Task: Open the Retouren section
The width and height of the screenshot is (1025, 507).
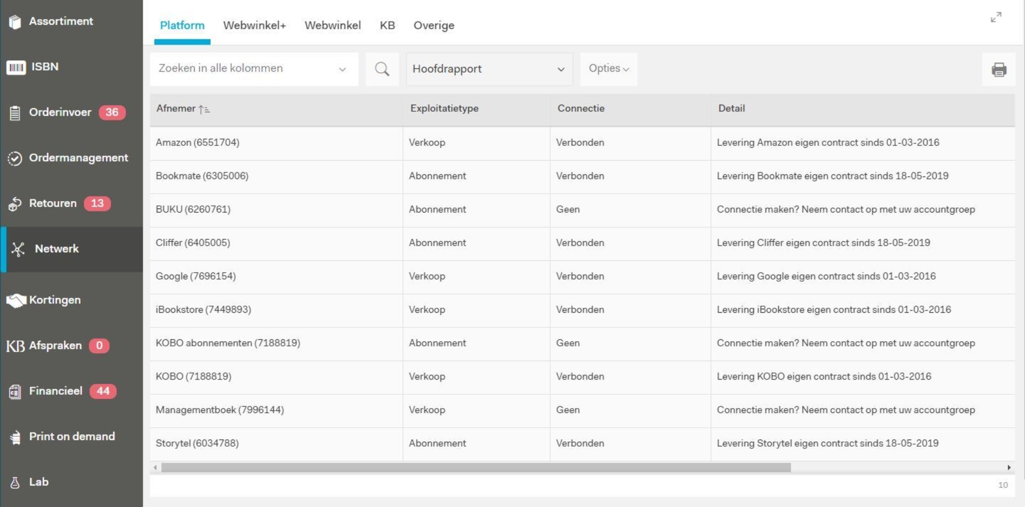Action: pyautogui.click(x=52, y=203)
